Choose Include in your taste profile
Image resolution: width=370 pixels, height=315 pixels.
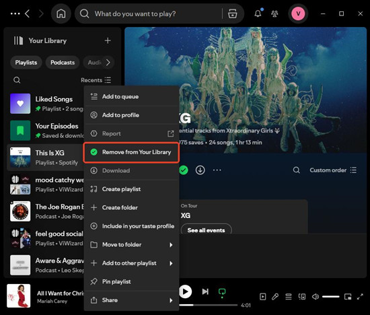[131, 226]
